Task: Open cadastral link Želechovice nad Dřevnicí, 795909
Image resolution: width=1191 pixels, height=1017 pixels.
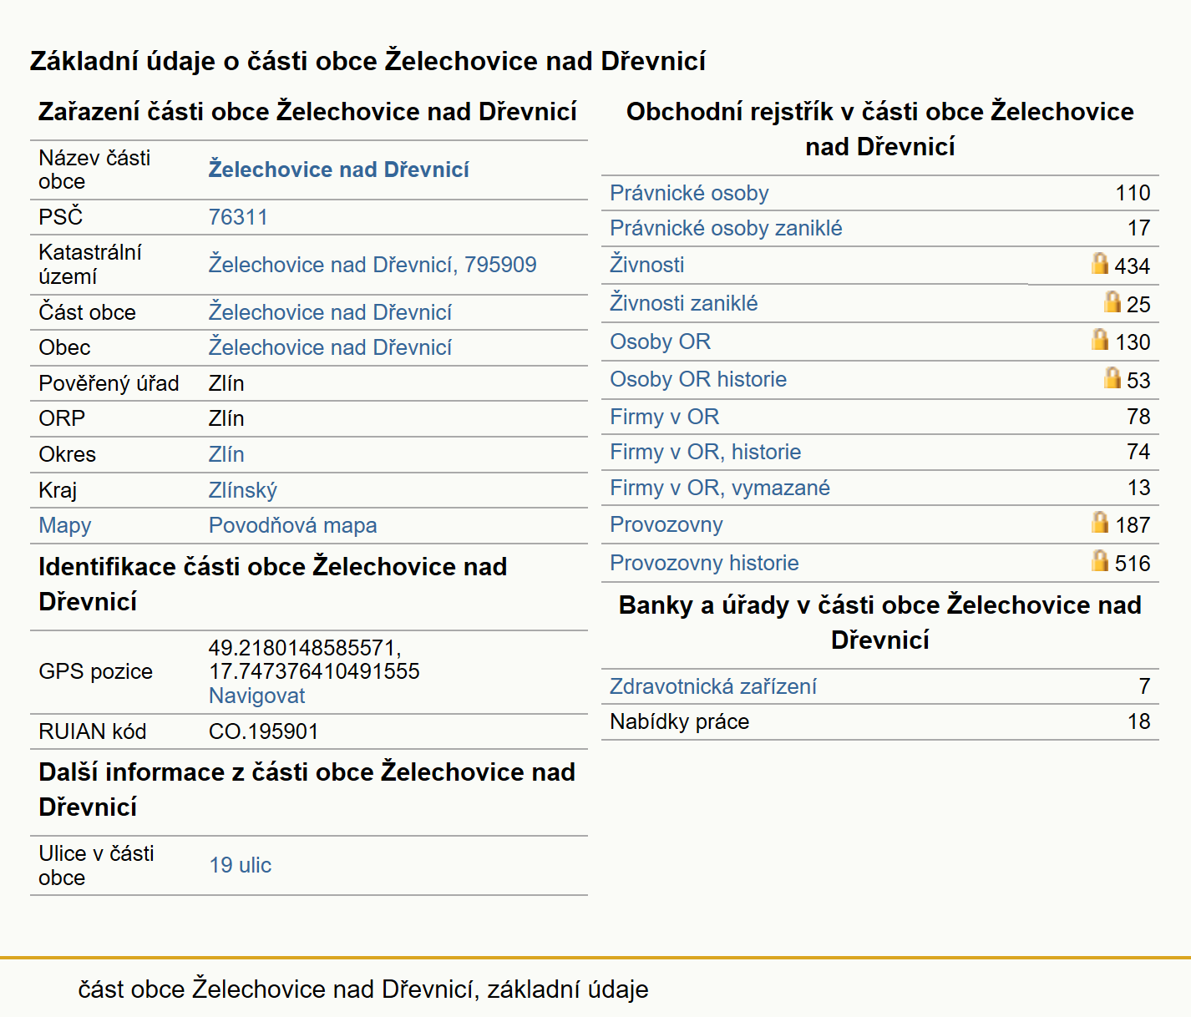Action: (x=373, y=265)
